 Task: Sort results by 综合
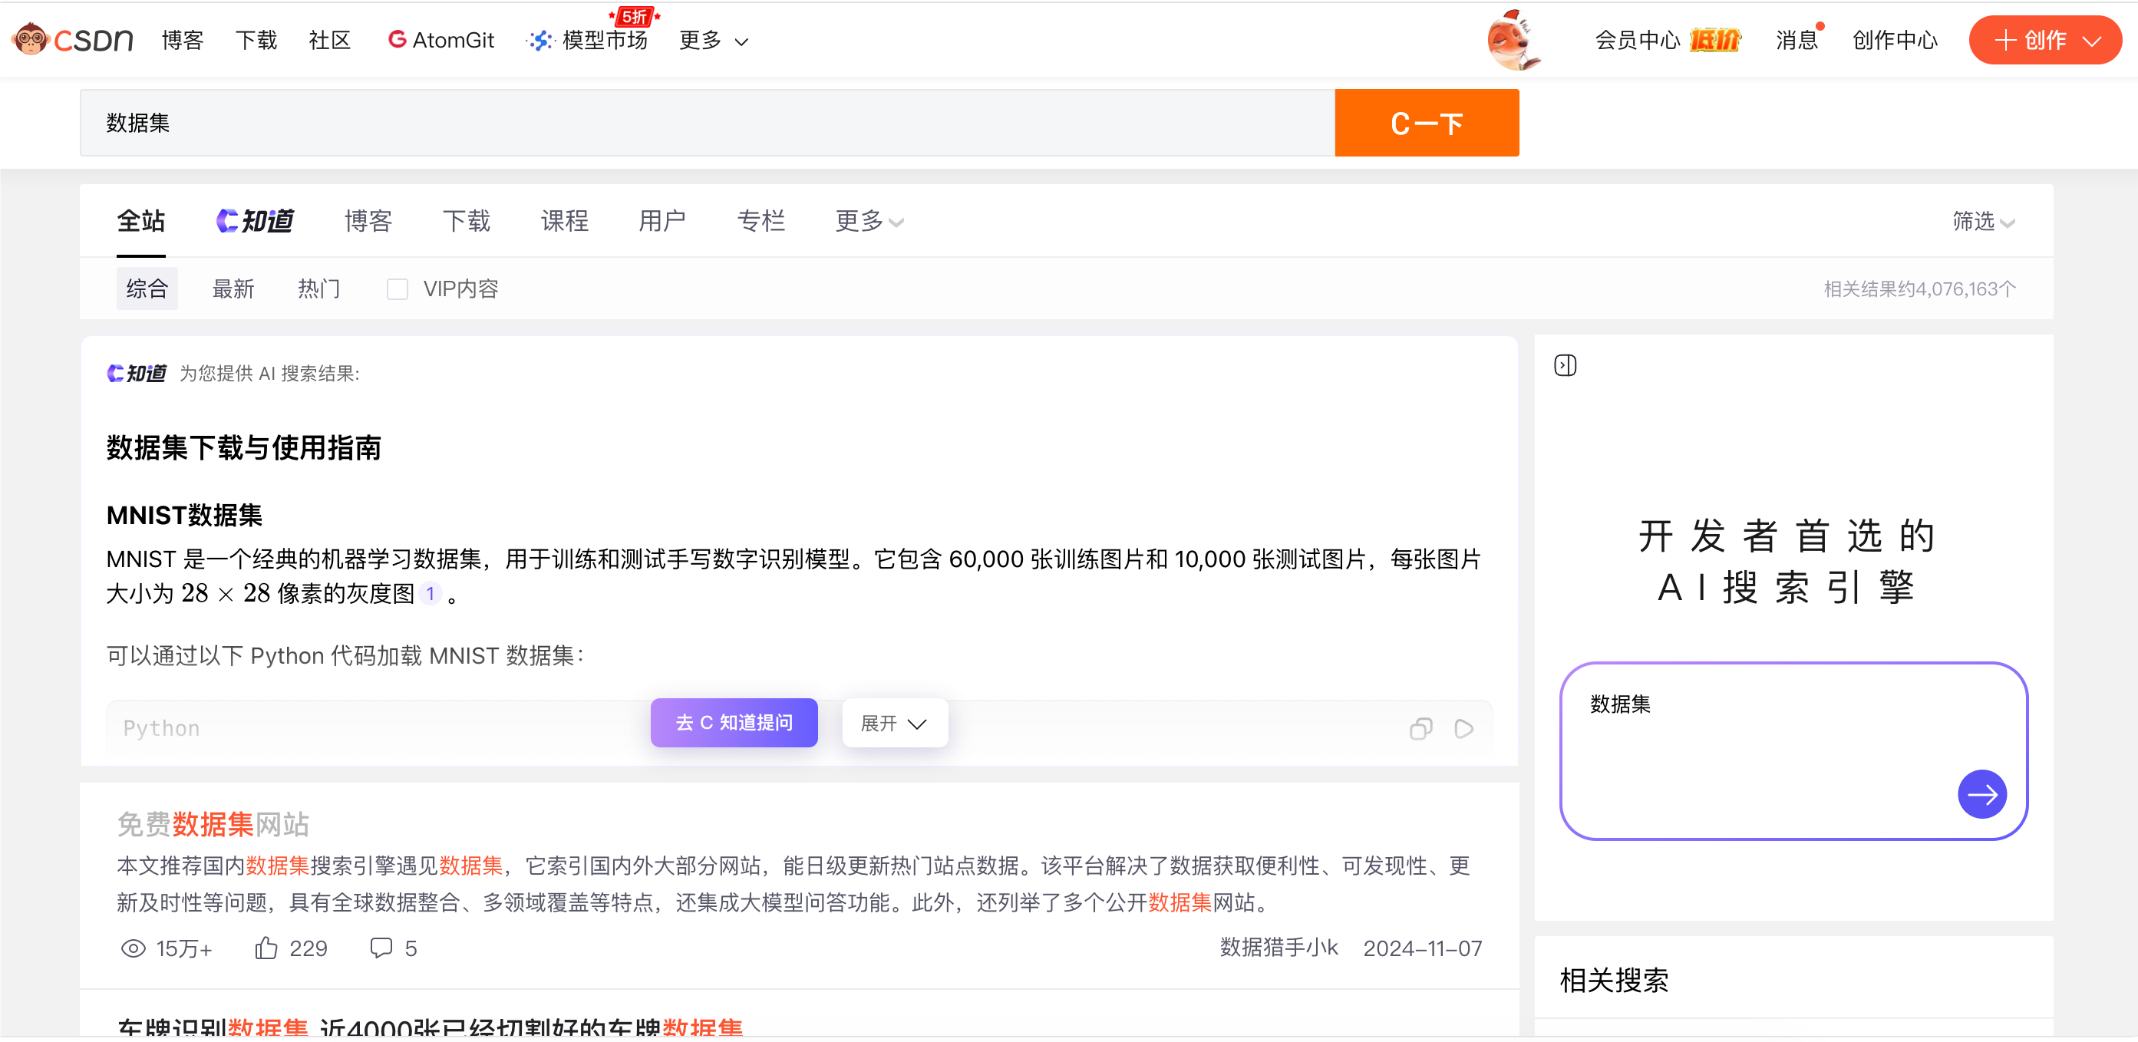point(147,289)
